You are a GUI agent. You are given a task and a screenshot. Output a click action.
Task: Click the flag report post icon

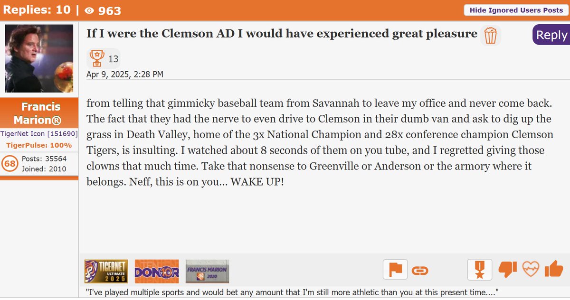point(395,270)
